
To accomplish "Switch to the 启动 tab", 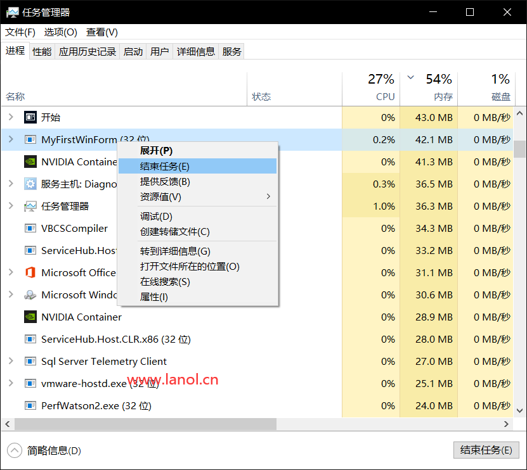I will (x=133, y=51).
